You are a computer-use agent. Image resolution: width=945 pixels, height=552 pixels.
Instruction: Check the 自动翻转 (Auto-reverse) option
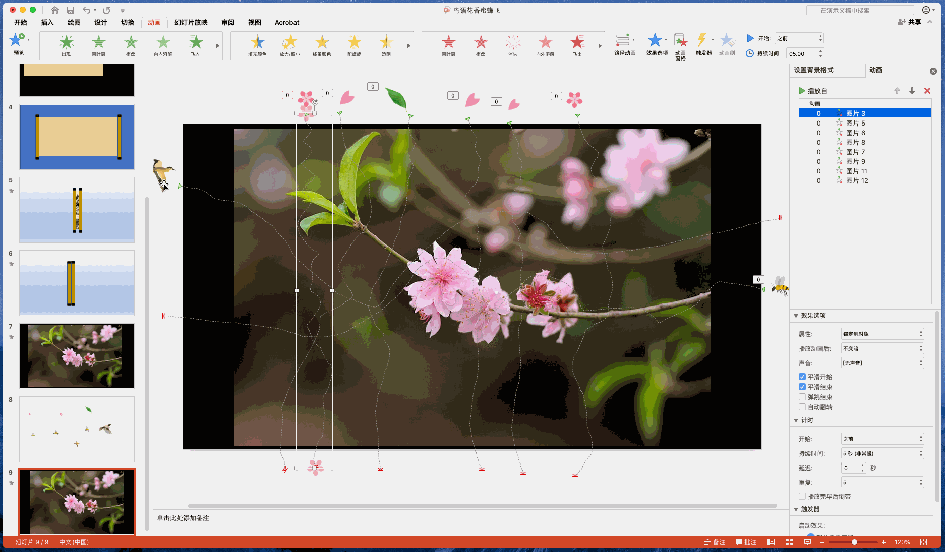pos(802,407)
